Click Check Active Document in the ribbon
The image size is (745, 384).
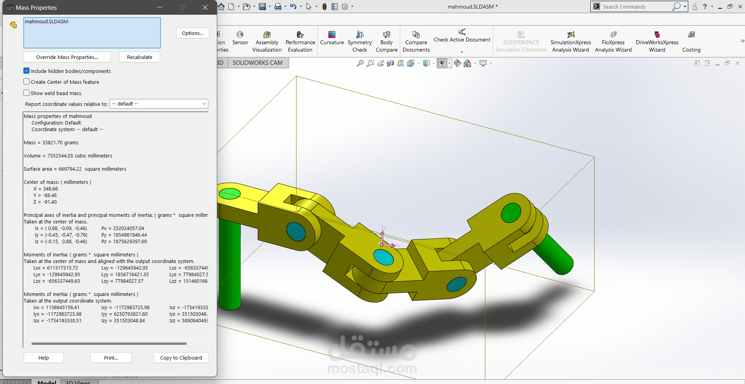click(462, 39)
